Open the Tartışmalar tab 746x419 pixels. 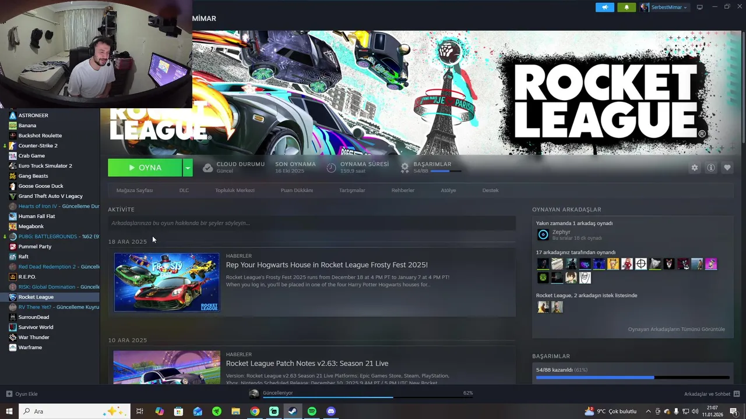tap(352, 190)
